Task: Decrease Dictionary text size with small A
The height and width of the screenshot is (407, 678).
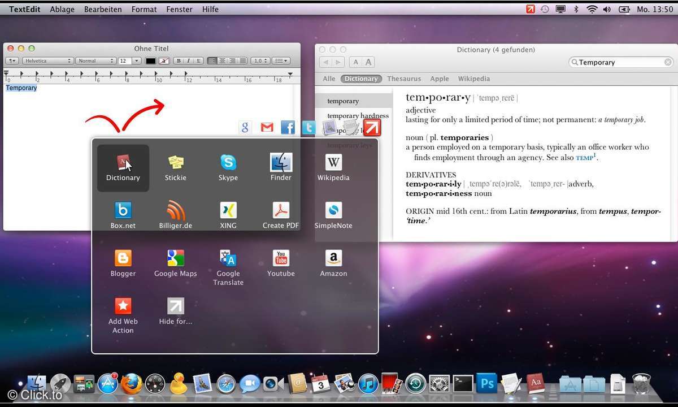Action: tap(355, 62)
